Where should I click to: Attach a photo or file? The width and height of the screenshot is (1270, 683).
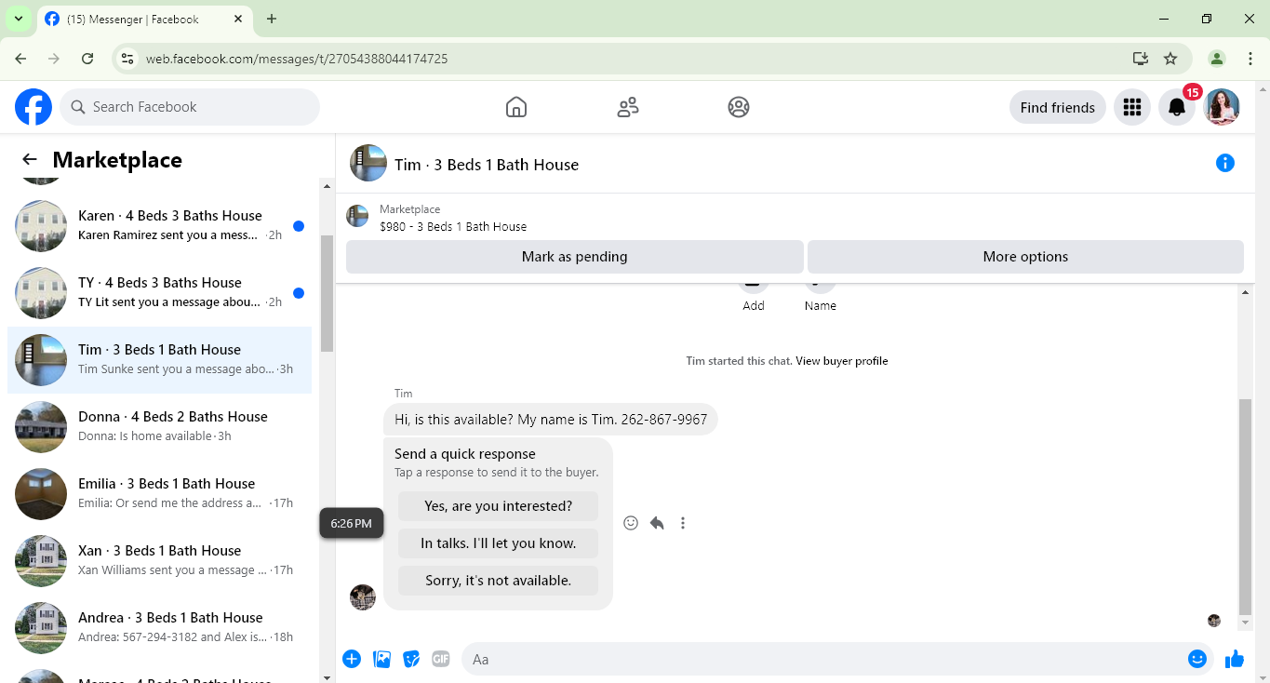pos(381,659)
